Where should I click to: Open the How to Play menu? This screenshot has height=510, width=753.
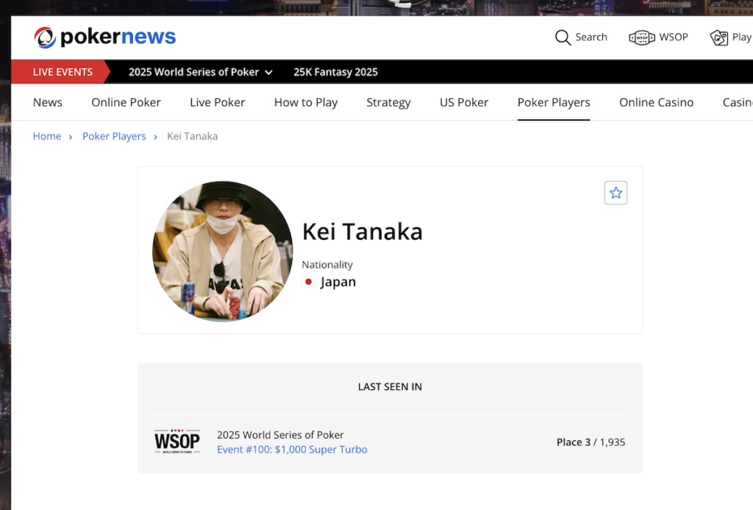tap(306, 102)
